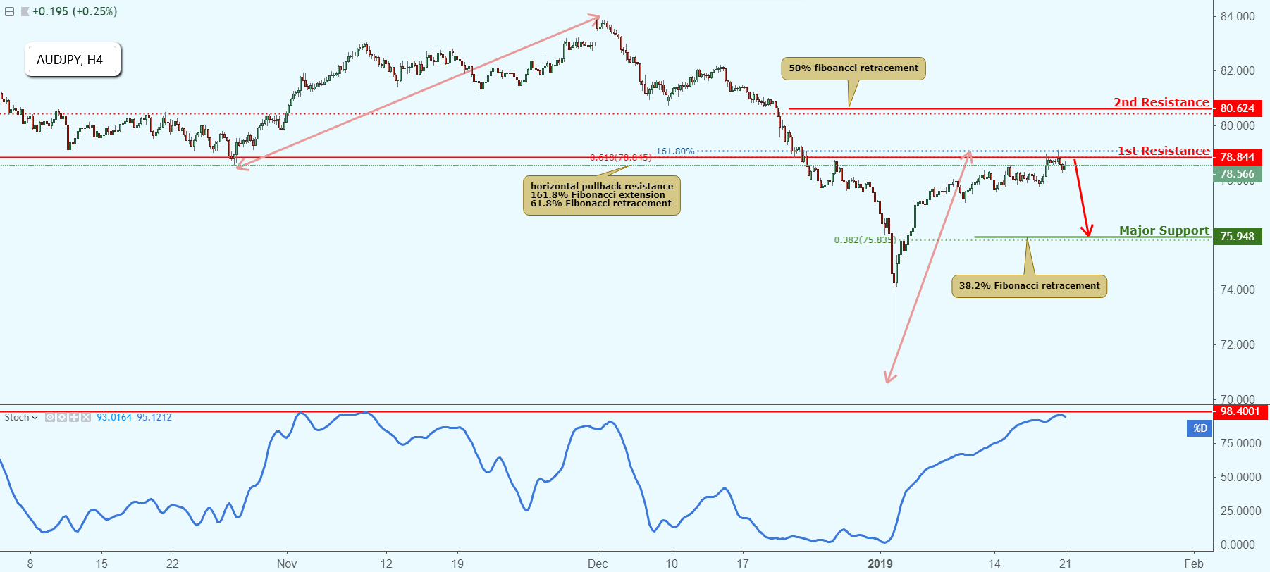The width and height of the screenshot is (1270, 572).
Task: Select the 1st Resistance text
Action: click(1164, 151)
